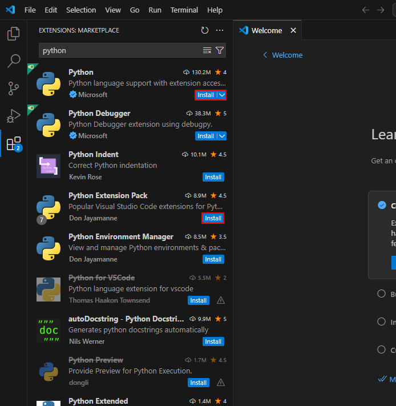Screen dimensions: 396x406
Task: Click the Python Environment Manager logo
Action: click(49, 248)
